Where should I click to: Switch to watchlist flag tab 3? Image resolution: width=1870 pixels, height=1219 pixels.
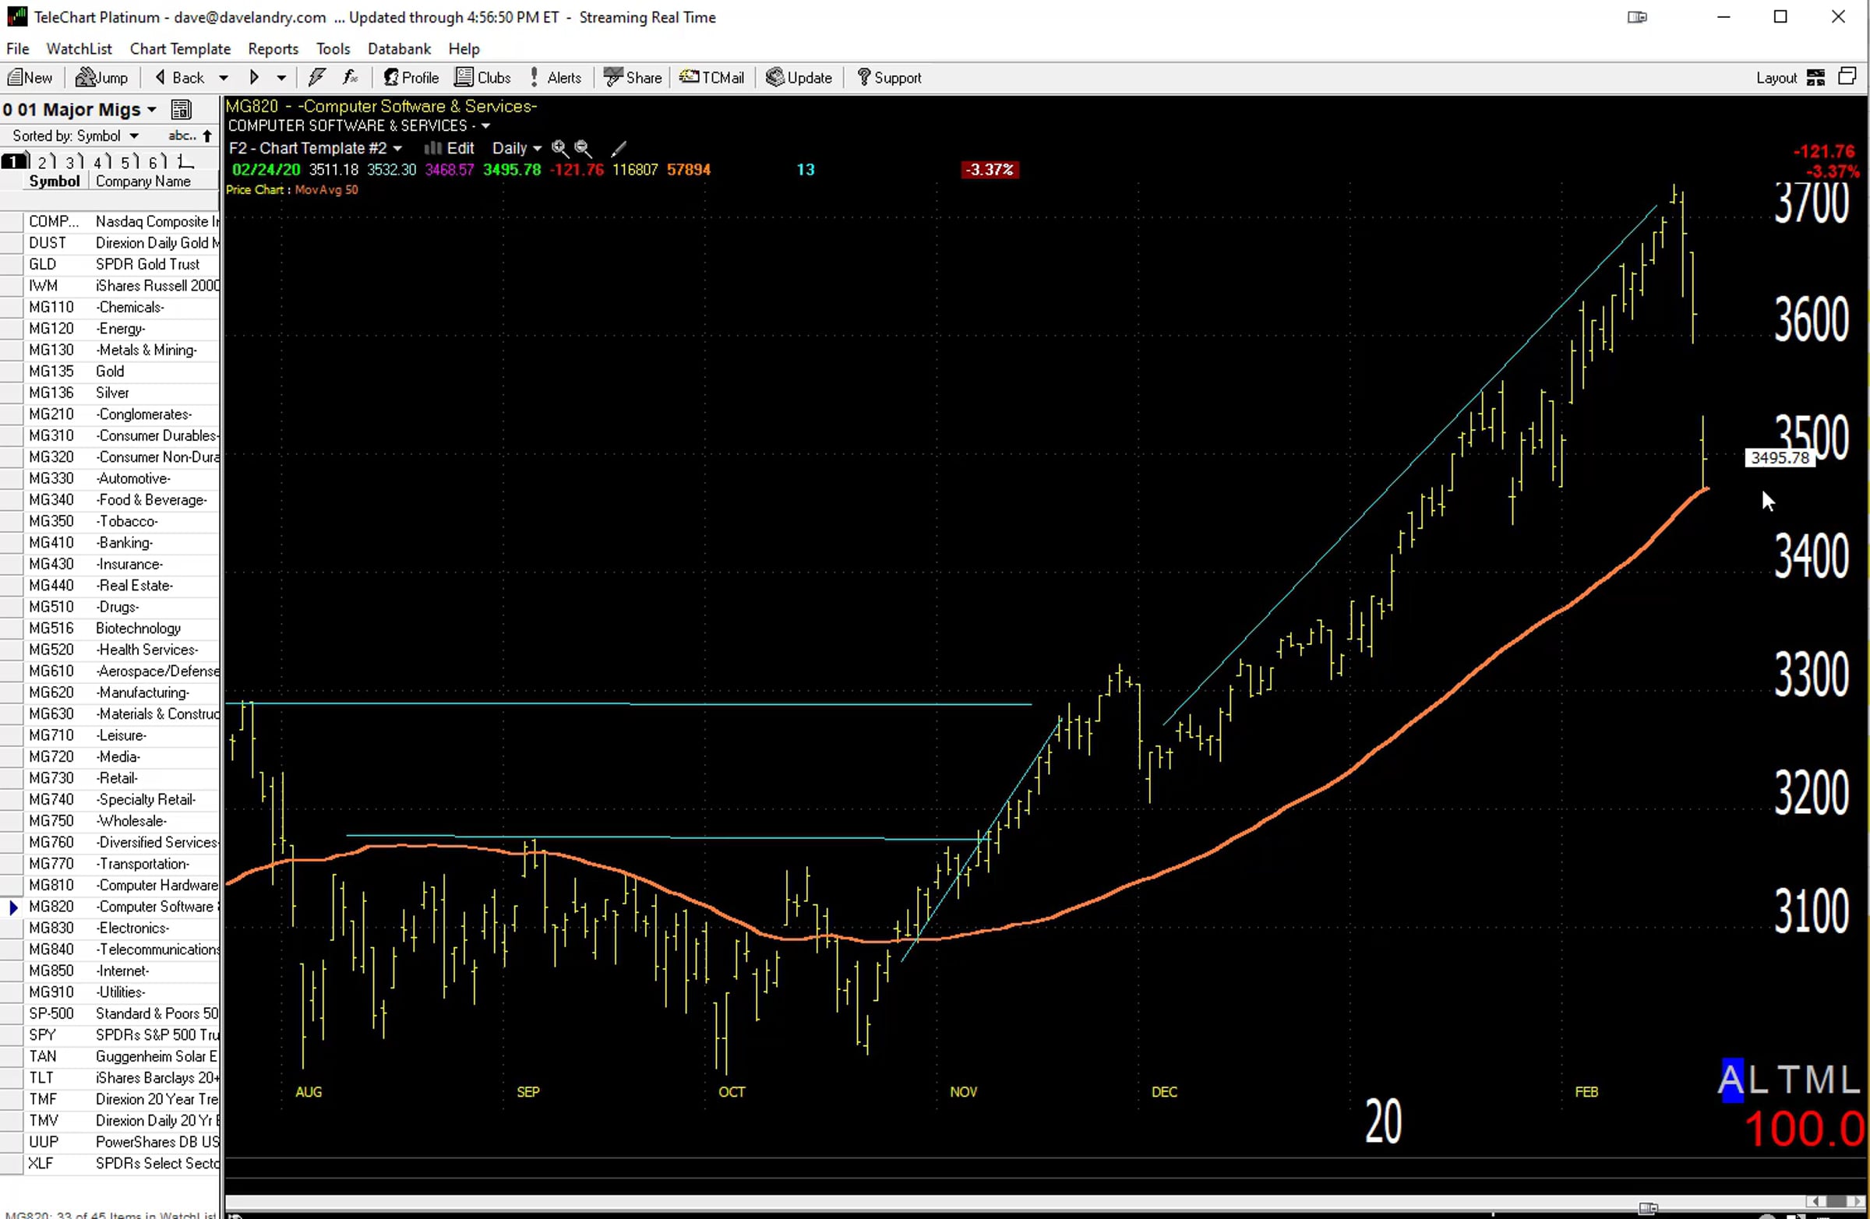point(72,162)
